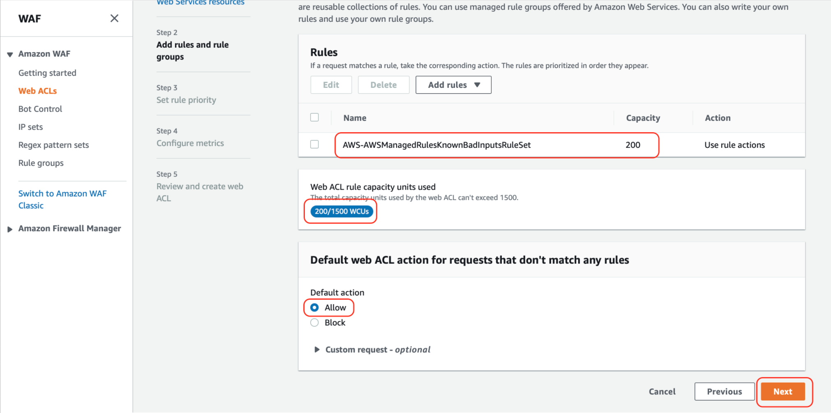Cancel the web ACL creation
831x413 pixels.
(x=662, y=392)
